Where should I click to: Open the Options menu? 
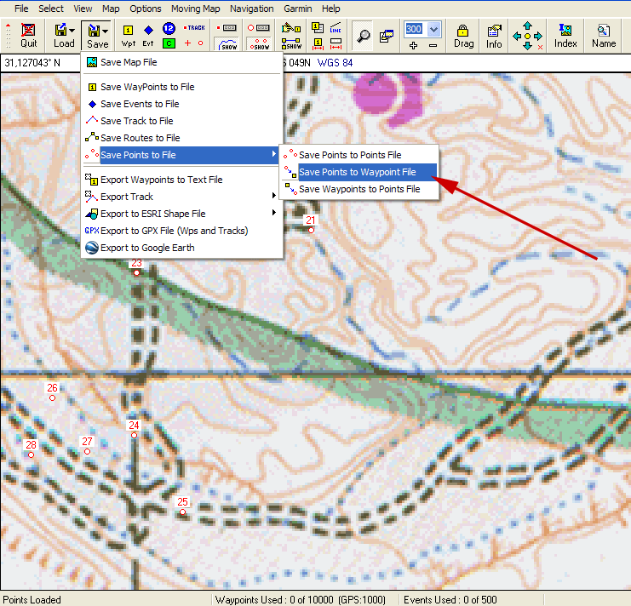146,9
